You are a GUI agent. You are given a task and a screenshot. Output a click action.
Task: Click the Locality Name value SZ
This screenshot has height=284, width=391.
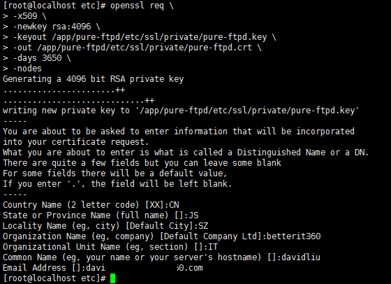click(x=203, y=226)
